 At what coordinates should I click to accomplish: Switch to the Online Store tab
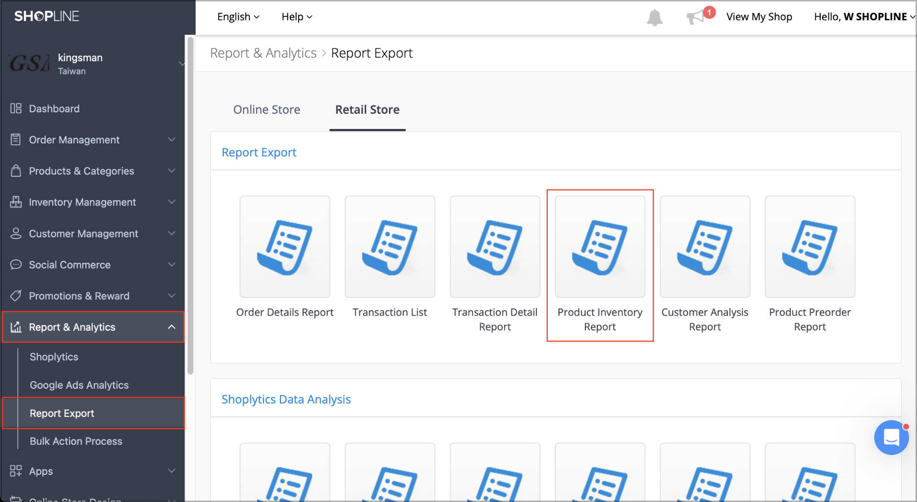point(266,110)
